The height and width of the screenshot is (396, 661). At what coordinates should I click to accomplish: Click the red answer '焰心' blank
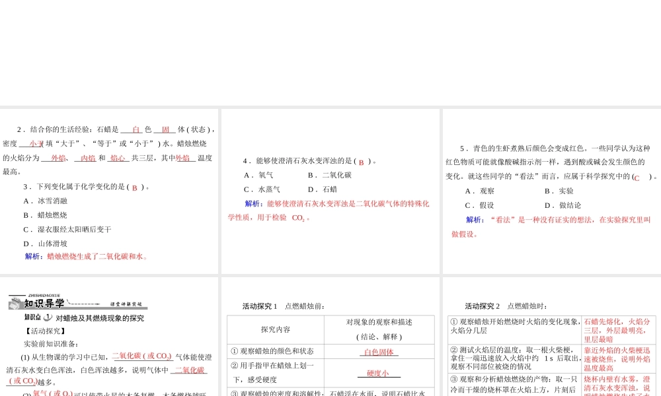[117, 158]
